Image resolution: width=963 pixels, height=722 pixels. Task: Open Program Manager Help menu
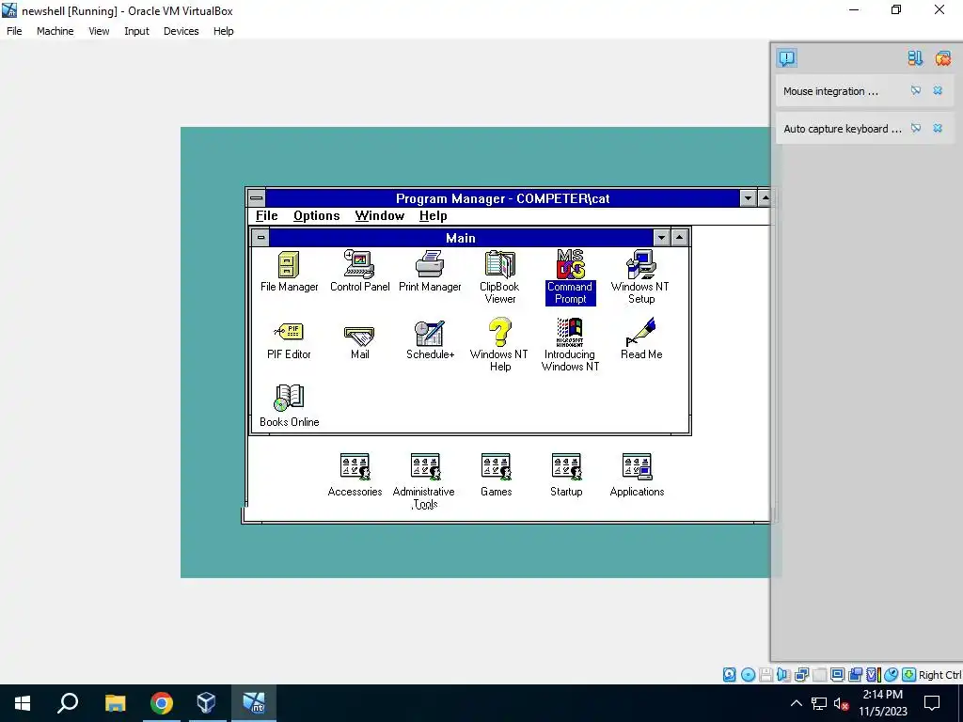coord(433,216)
